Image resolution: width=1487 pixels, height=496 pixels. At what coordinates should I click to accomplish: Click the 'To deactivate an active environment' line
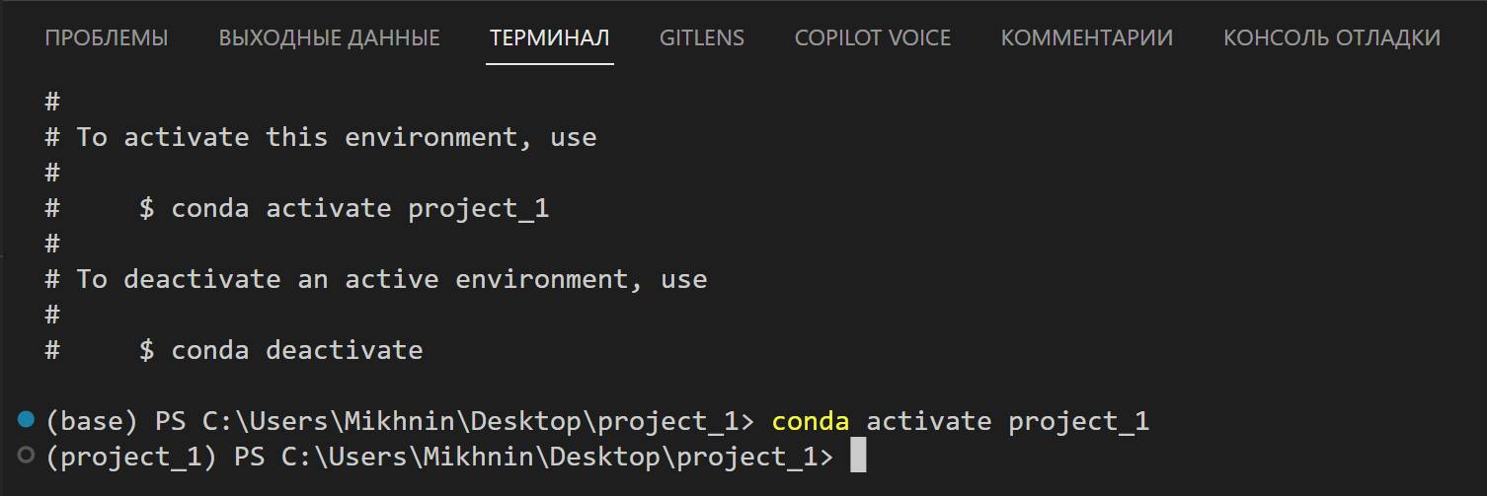point(391,280)
